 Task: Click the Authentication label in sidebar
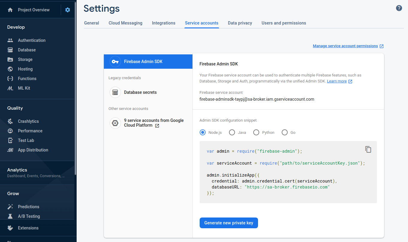tap(32, 40)
